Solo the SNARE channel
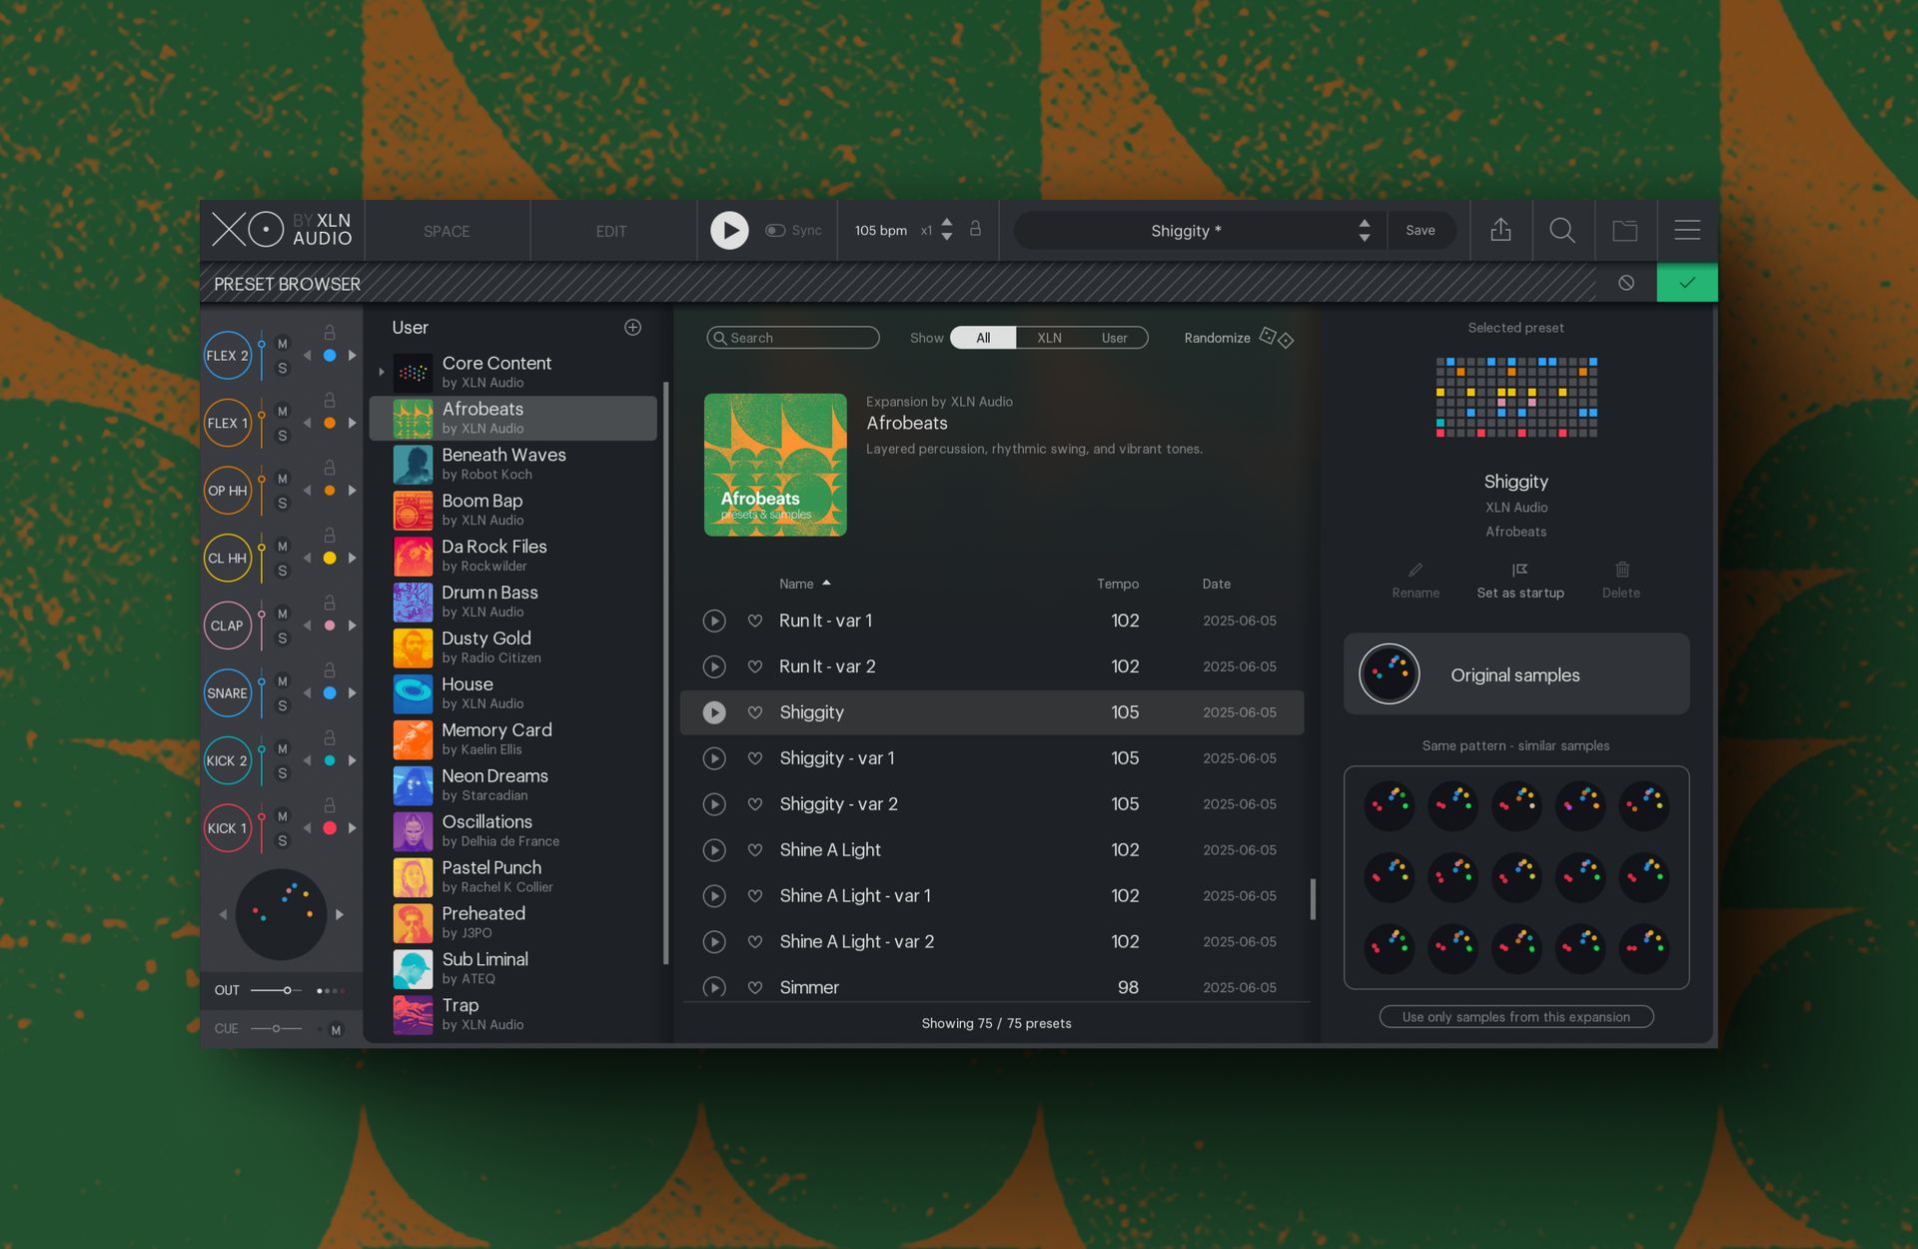 tap(283, 705)
